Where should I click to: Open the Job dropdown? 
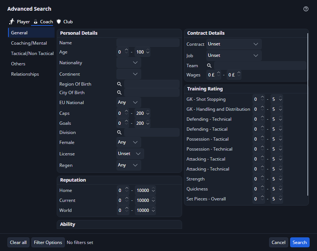point(234,55)
